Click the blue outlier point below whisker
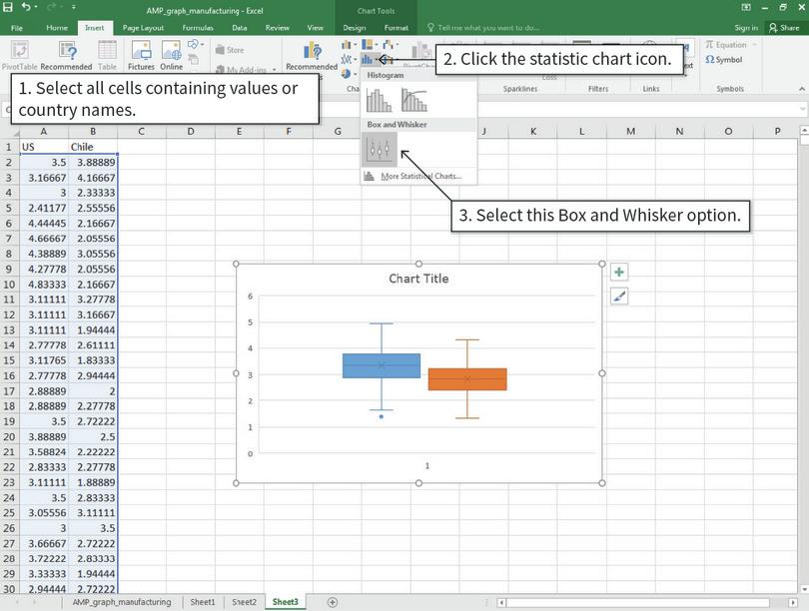Image resolution: width=809 pixels, height=611 pixels. pyautogui.click(x=382, y=416)
